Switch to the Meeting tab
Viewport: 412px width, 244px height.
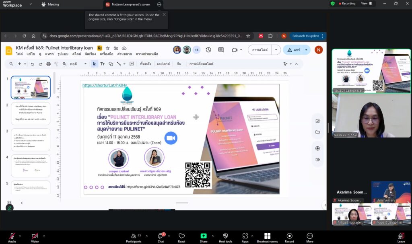pyautogui.click(x=50, y=4)
